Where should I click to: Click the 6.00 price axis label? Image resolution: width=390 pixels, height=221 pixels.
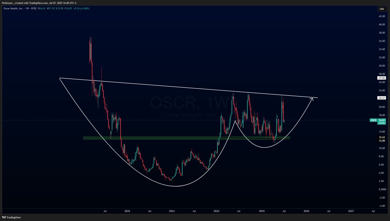tap(382, 165)
